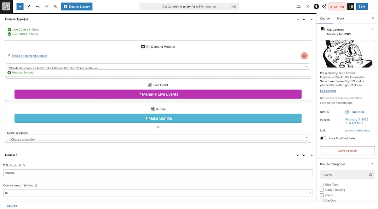
Task: Collapse the Course Categories panel
Action: point(372,164)
